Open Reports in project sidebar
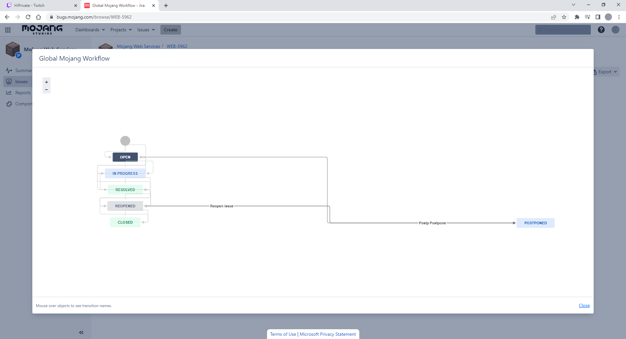Viewport: 626px width, 339px height. coord(19,93)
